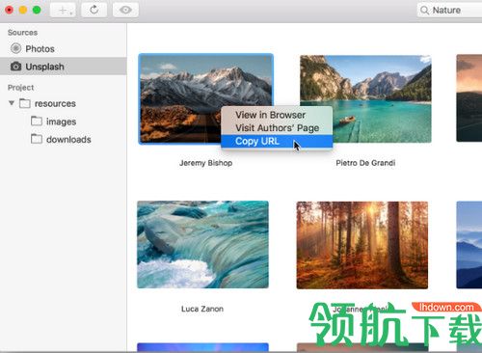Click the Jeremy Bishop author label

pos(205,163)
